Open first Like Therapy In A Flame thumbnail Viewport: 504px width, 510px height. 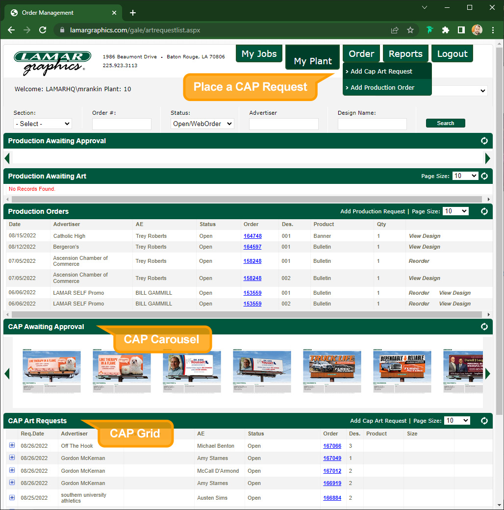(51, 371)
